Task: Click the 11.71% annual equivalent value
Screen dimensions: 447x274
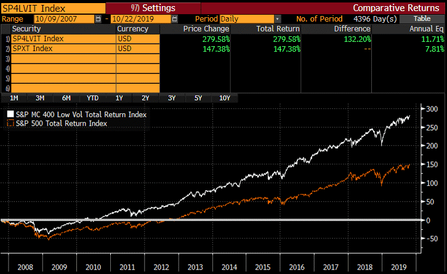Action: pyautogui.click(x=433, y=39)
